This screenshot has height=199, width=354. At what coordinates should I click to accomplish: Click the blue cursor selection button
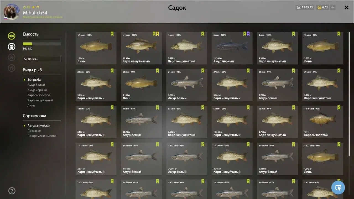click(x=338, y=188)
